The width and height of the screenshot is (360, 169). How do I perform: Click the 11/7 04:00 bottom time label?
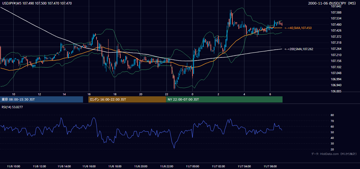point(244,166)
